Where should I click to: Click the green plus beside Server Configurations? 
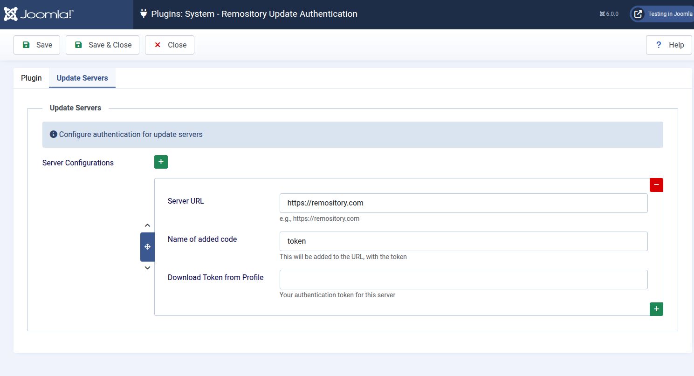161,162
